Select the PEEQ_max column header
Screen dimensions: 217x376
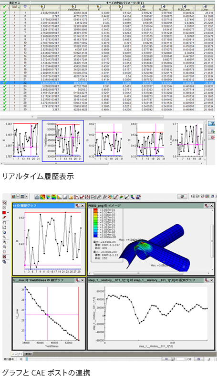click(x=185, y=8)
